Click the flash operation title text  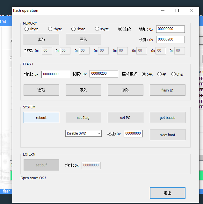tap(25, 11)
